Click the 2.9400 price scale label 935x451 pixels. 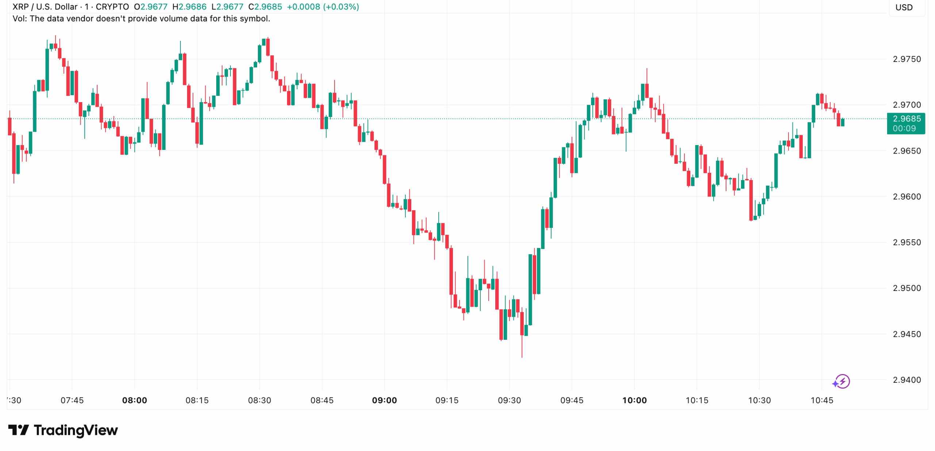point(907,380)
